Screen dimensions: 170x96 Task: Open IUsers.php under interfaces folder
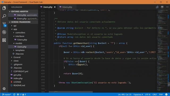coord(23,40)
